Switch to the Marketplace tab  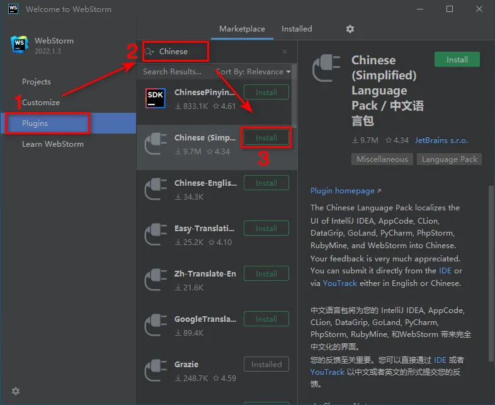pyautogui.click(x=242, y=29)
